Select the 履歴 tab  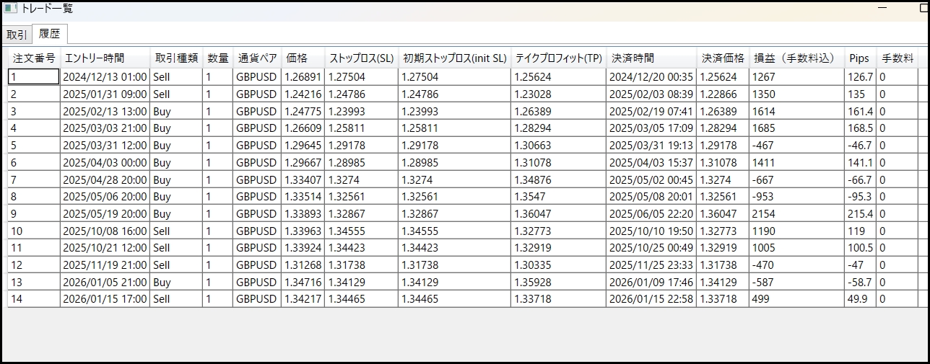(50, 34)
